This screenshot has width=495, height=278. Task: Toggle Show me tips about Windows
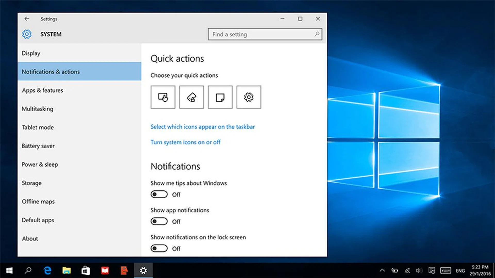click(159, 194)
